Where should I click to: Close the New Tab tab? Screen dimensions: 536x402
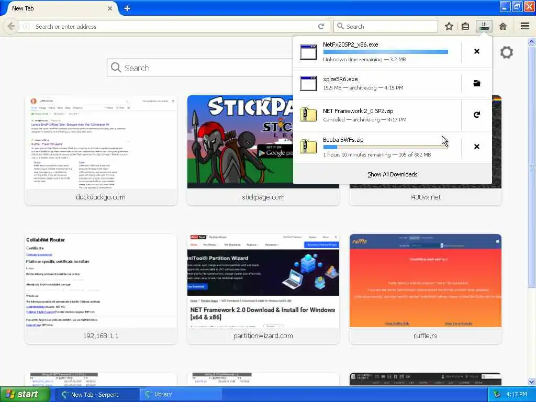(x=110, y=8)
